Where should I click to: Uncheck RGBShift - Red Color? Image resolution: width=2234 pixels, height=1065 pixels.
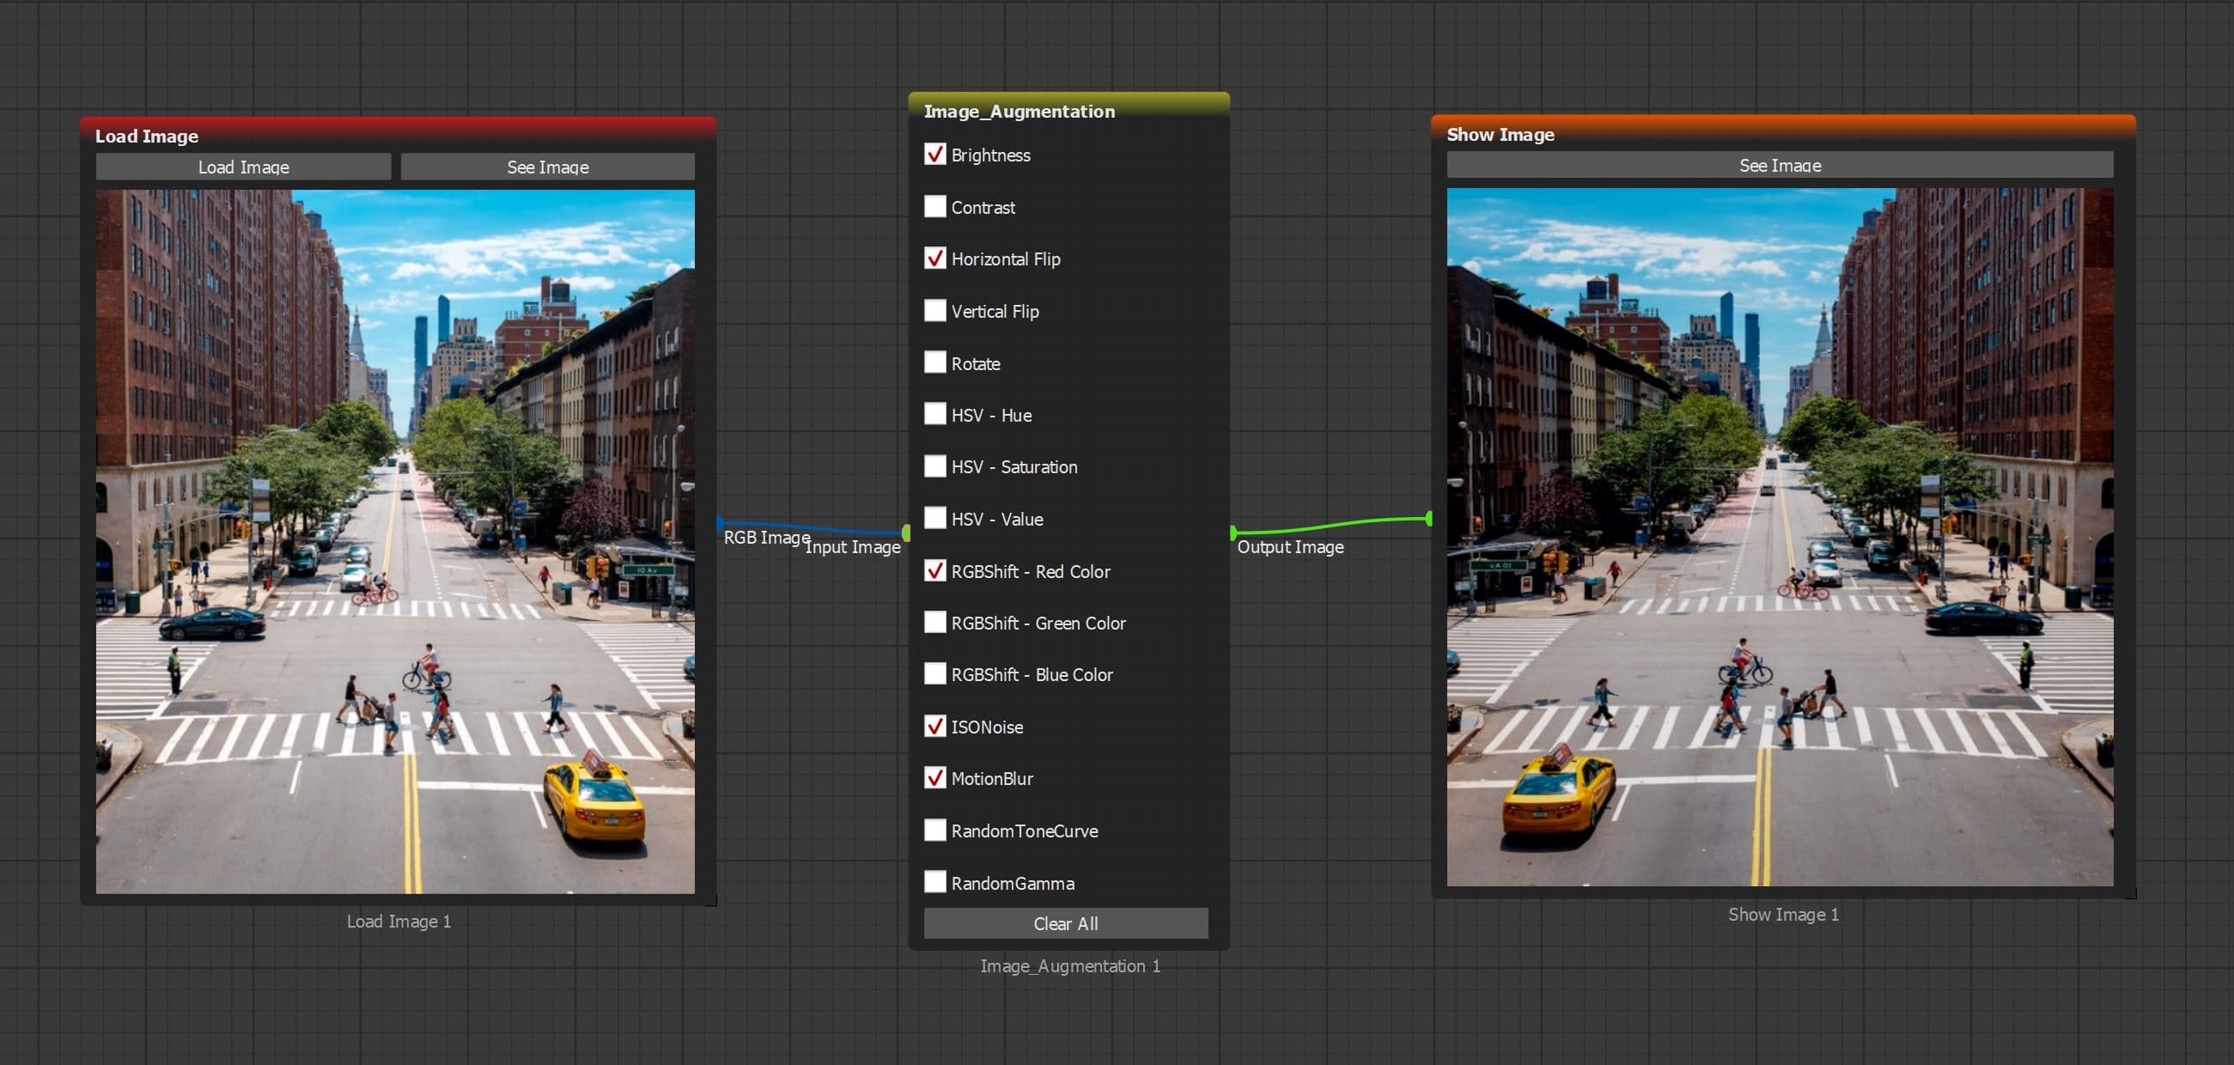[934, 570]
